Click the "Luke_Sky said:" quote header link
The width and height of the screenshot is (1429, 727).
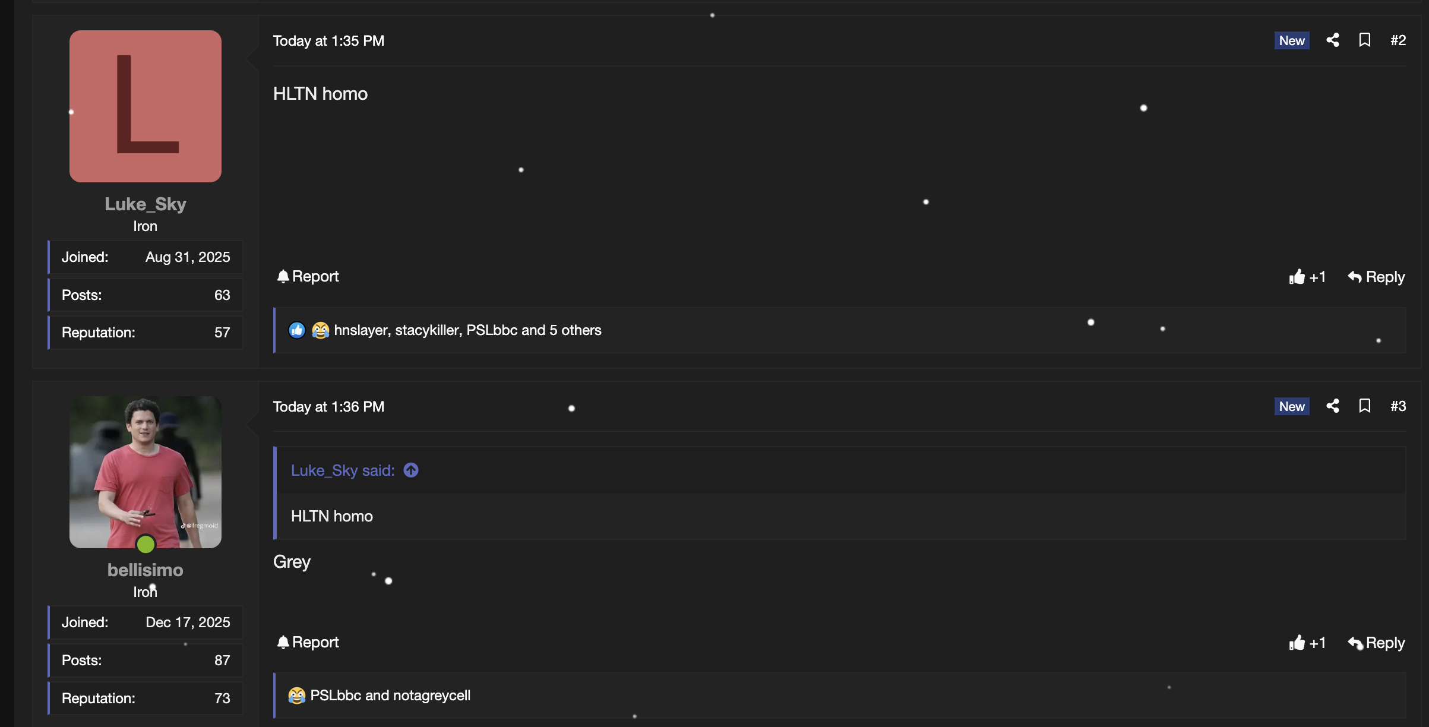[343, 470]
